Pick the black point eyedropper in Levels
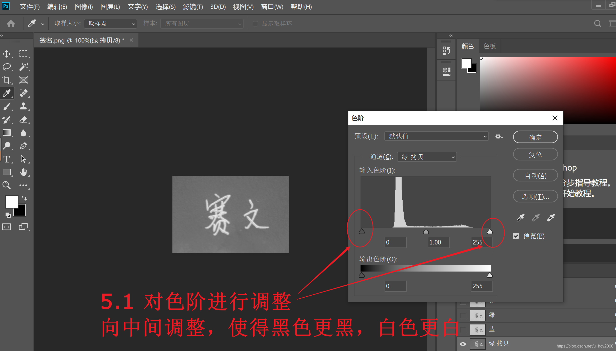Image resolution: width=616 pixels, height=351 pixels. (x=521, y=217)
